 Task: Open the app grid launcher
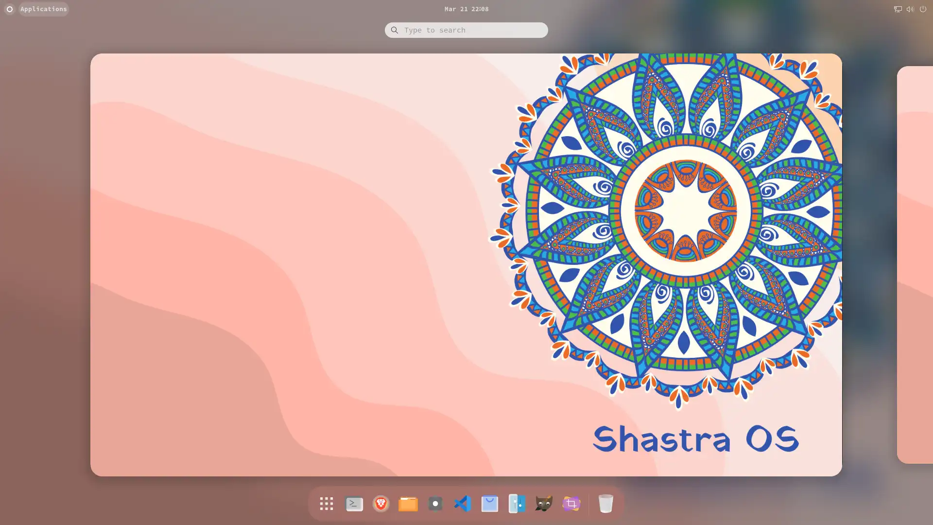(x=326, y=503)
